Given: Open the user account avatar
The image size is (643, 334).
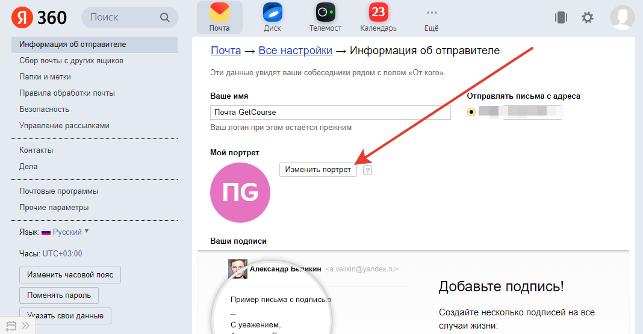Looking at the screenshot, I should pos(622,17).
